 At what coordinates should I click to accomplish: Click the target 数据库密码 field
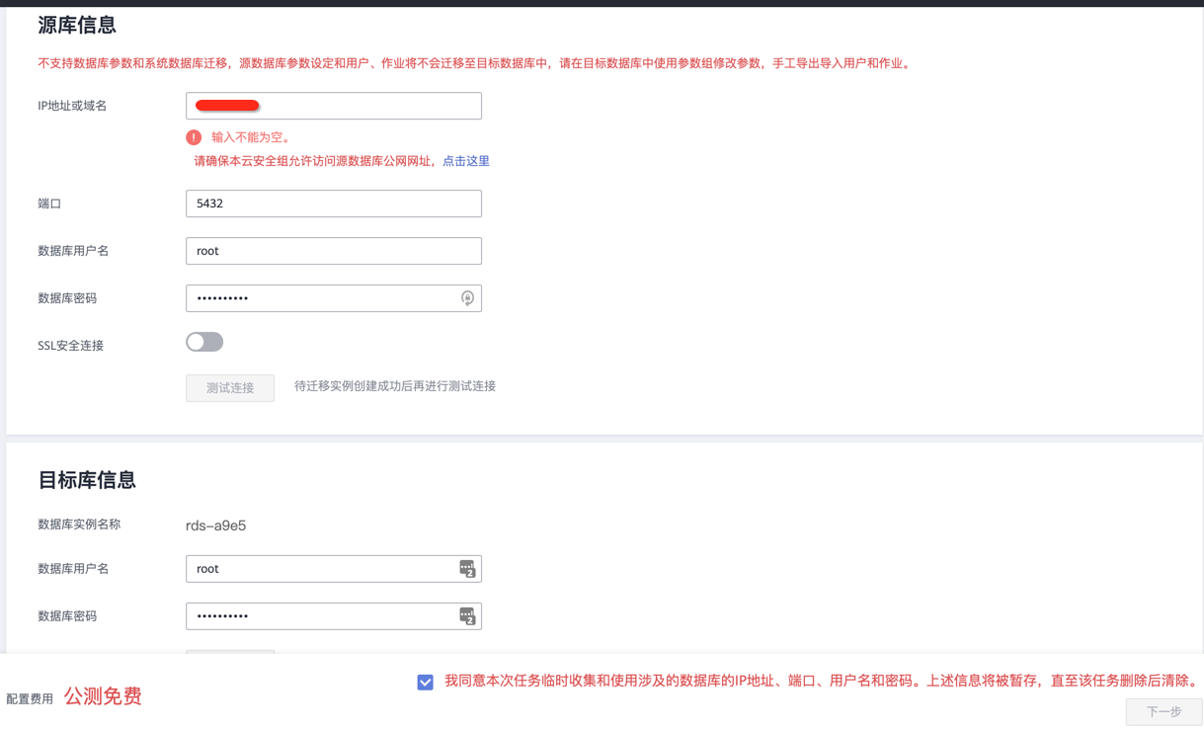tap(334, 616)
